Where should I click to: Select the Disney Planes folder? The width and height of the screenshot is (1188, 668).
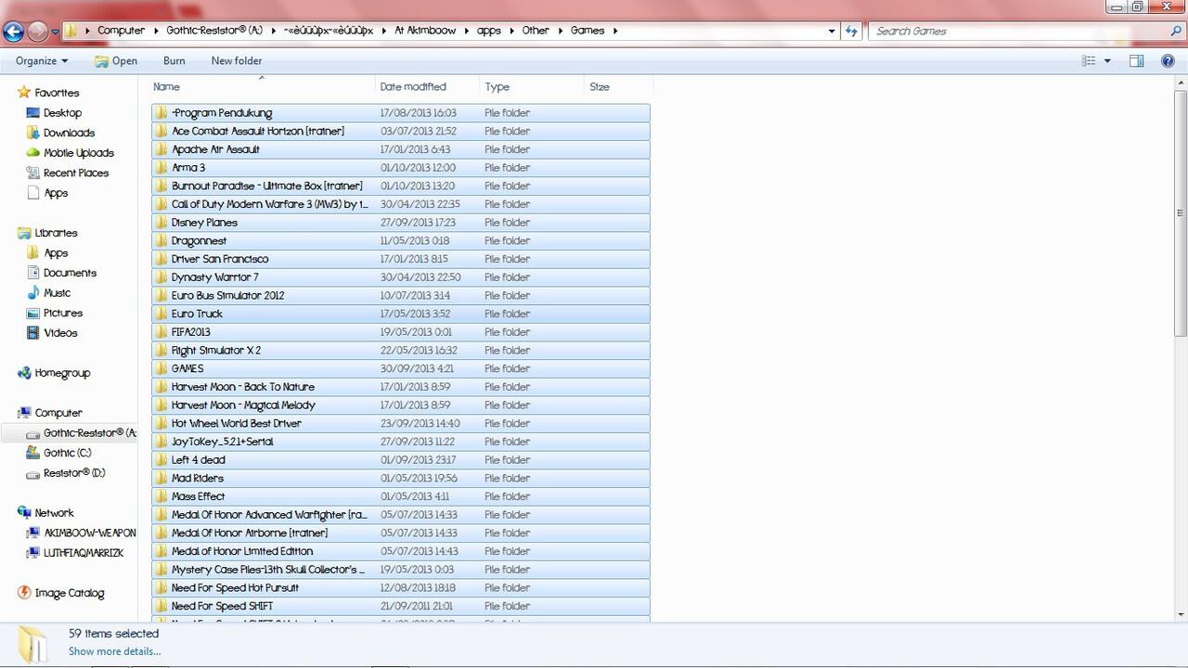click(400, 223)
